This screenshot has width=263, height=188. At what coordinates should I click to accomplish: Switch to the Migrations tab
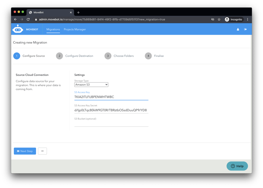point(53,30)
